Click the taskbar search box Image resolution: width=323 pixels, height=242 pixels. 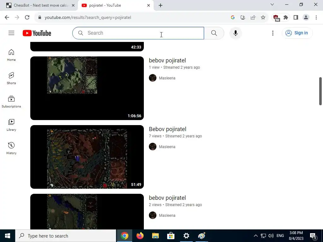(66, 236)
